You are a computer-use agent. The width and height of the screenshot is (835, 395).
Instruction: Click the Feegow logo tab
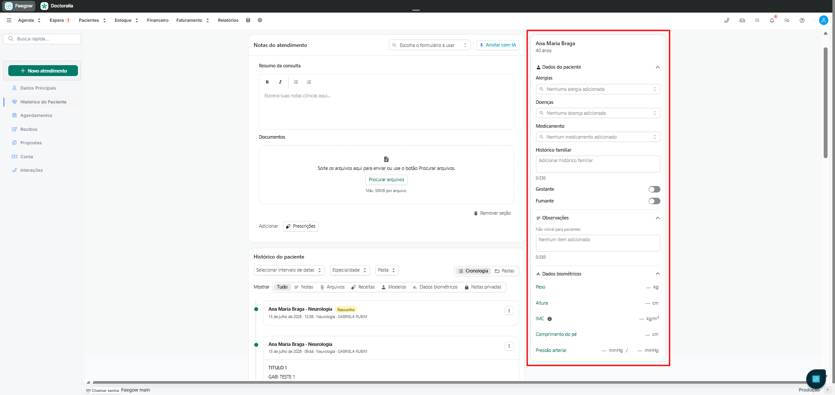(19, 6)
